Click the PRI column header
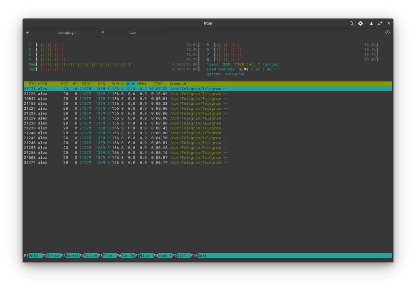Image resolution: width=416 pixels, height=289 pixels. (x=64, y=84)
